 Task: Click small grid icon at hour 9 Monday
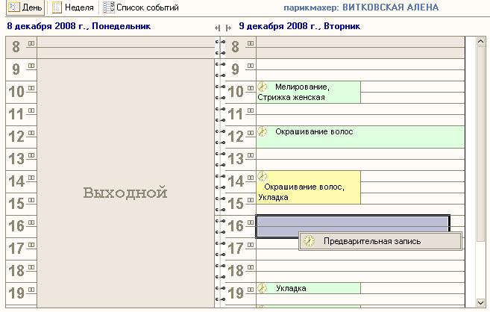[31, 66]
